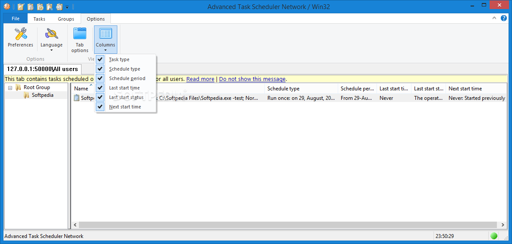The height and width of the screenshot is (244, 512).
Task: Click "Never: Started previously" cell
Action: 477,98
